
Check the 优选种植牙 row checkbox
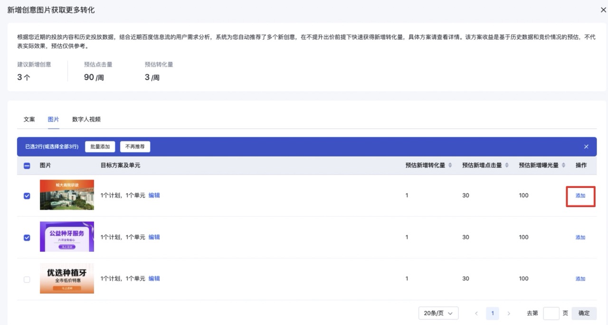[27, 279]
